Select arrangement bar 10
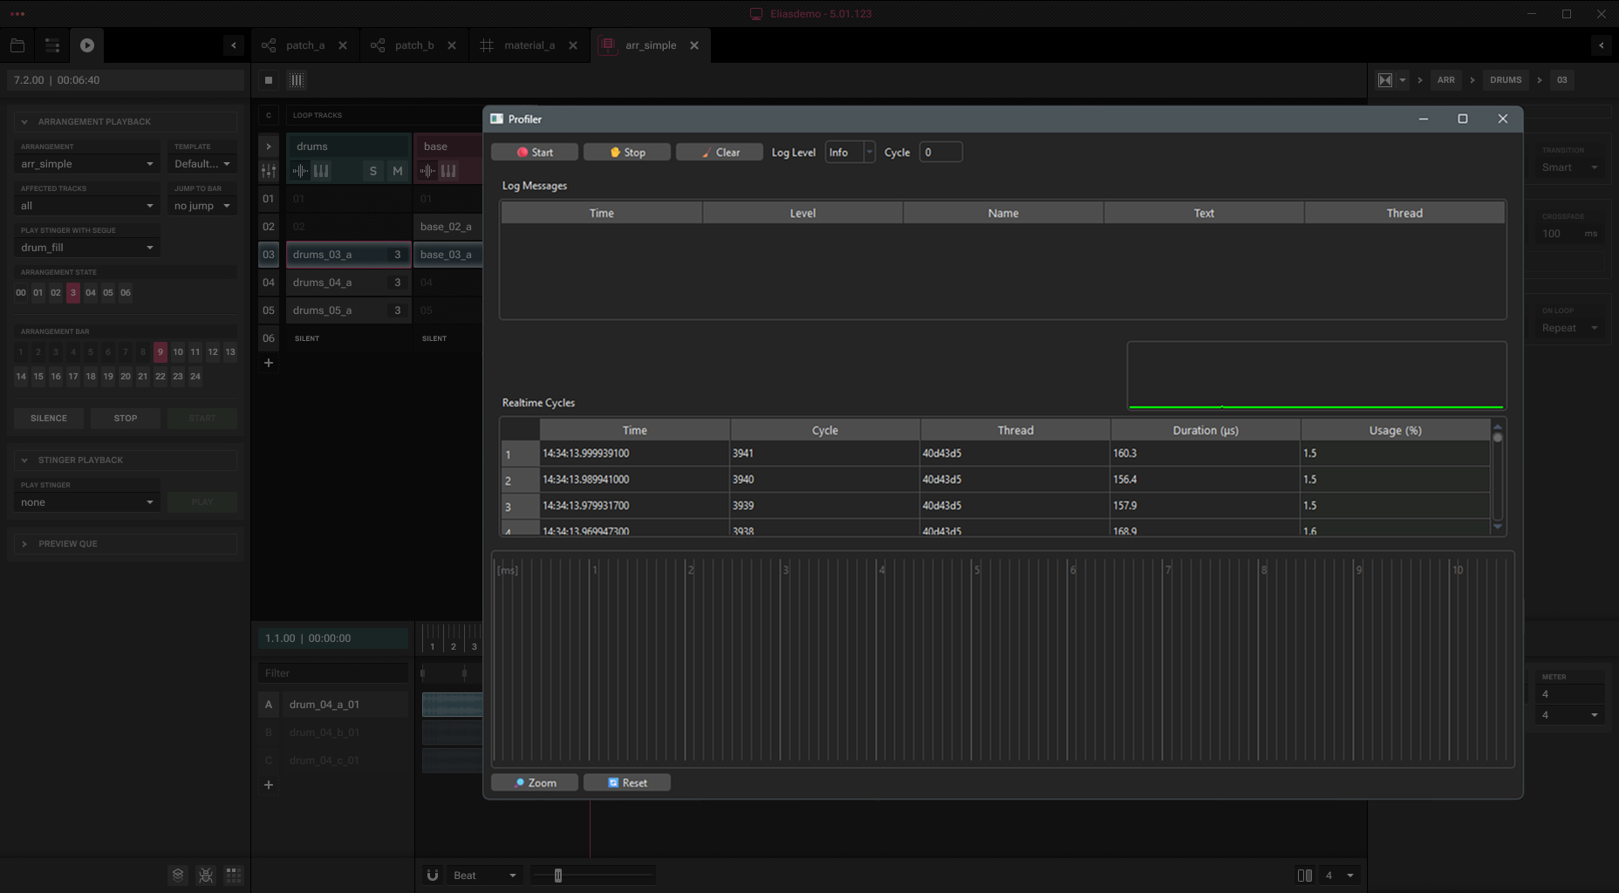Viewport: 1619px width, 893px height. [x=178, y=352]
